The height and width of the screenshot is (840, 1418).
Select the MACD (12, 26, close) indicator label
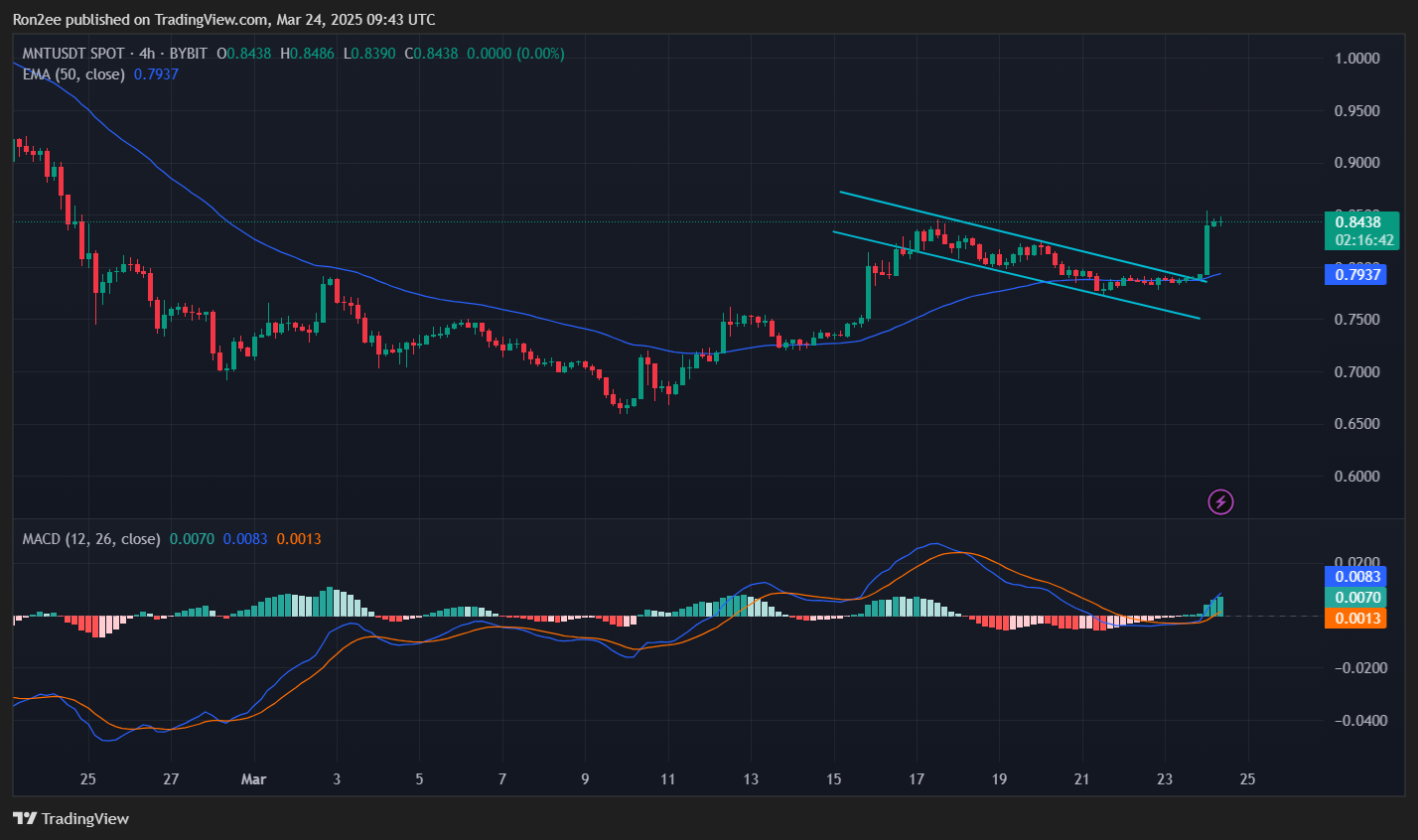(91, 539)
